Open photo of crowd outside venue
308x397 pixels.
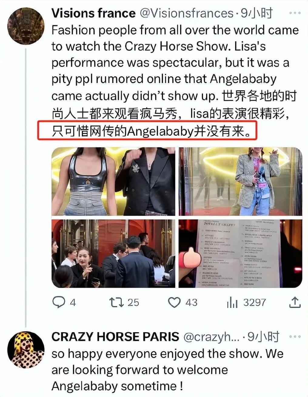point(113,254)
